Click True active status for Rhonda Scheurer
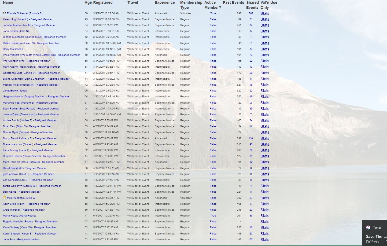387x246 pixels. pyautogui.click(x=213, y=13)
